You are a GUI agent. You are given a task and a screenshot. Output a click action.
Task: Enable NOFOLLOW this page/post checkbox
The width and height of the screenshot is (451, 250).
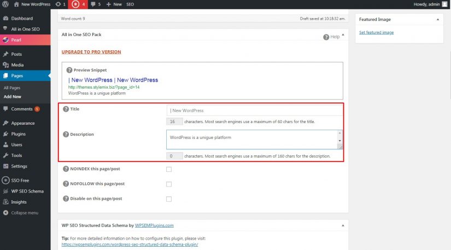coord(169,184)
